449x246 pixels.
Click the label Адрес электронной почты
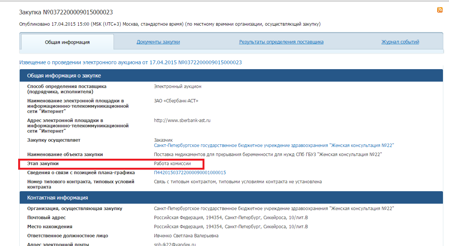(58, 244)
